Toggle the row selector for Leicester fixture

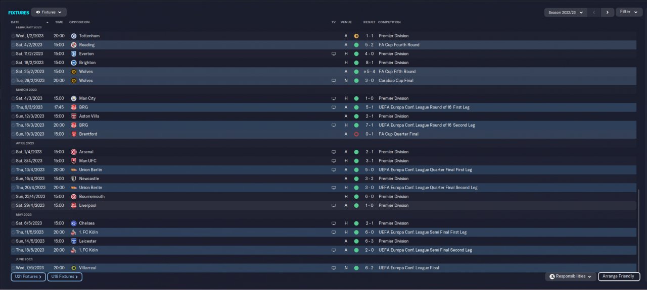pos(13,241)
